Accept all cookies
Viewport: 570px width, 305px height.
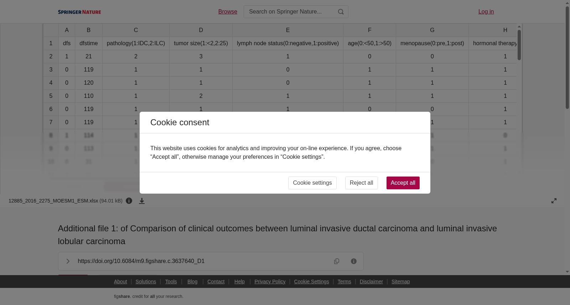(403, 183)
